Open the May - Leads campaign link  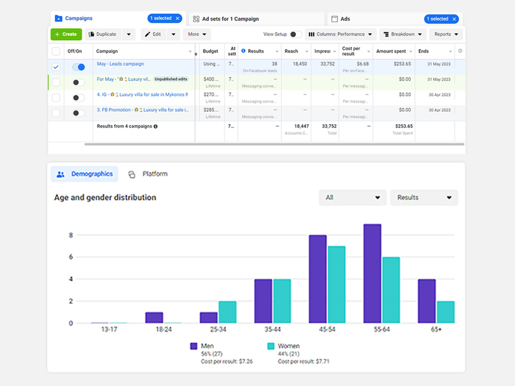120,64
